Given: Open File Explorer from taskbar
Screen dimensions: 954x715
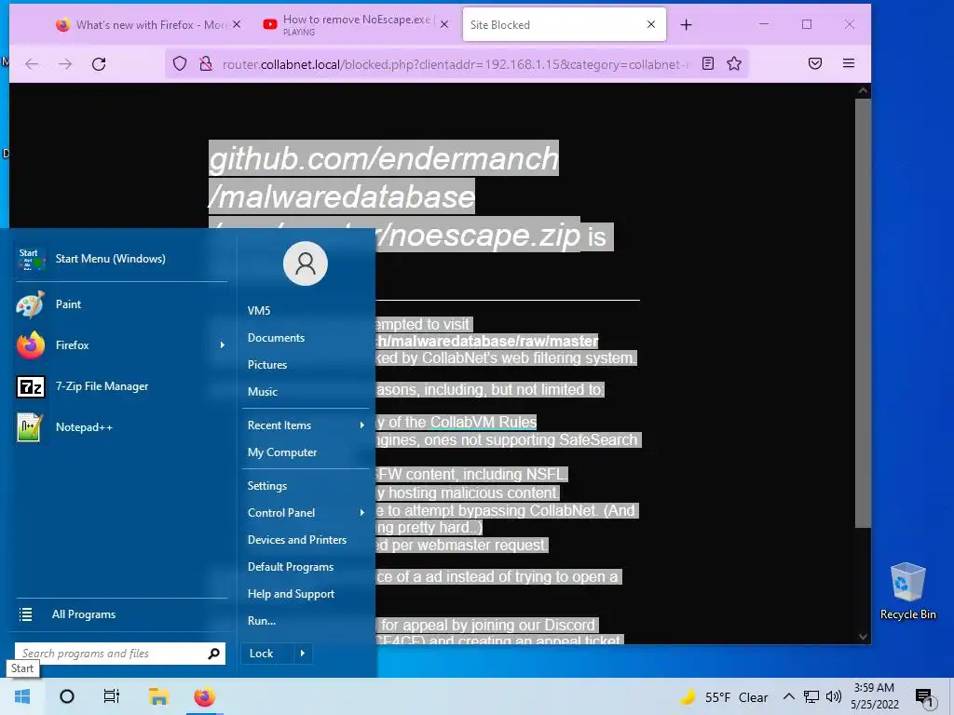Looking at the screenshot, I should point(158,696).
